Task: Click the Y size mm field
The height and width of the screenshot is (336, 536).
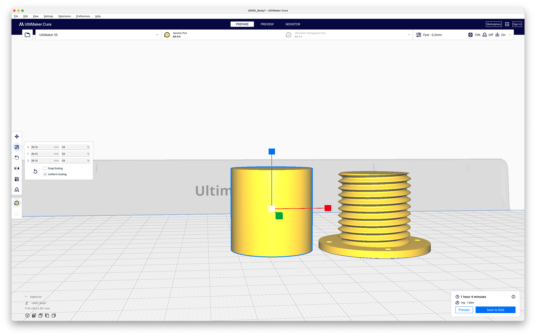Action: coord(45,154)
